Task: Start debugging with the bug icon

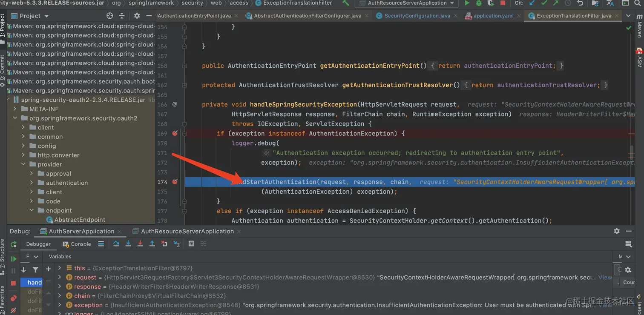Action: click(479, 3)
